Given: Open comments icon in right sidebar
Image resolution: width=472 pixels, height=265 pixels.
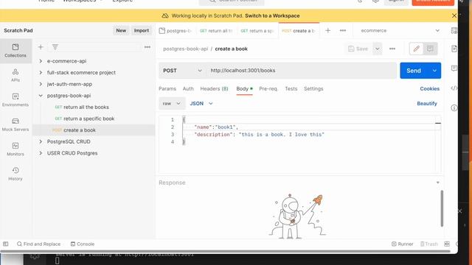Looking at the screenshot, I should [x=454, y=68].
